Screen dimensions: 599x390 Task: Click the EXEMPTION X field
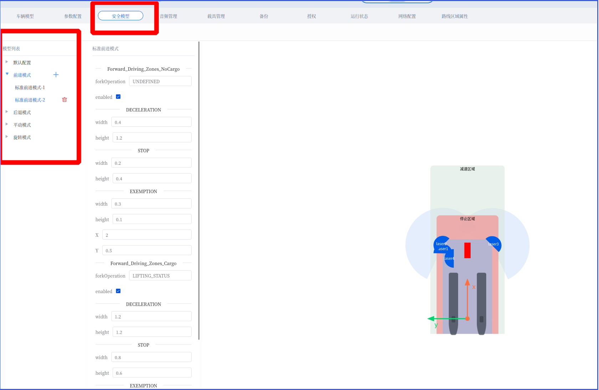[x=147, y=235]
